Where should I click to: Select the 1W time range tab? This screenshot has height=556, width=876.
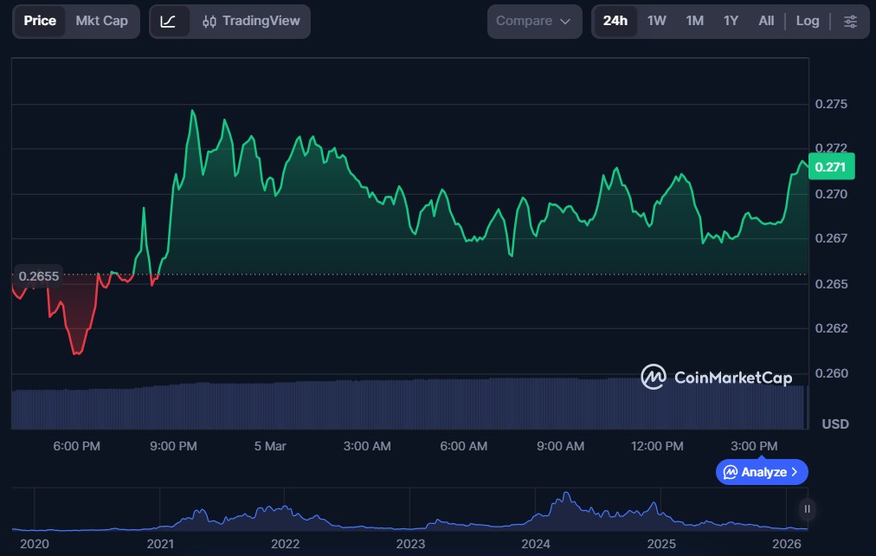point(657,21)
